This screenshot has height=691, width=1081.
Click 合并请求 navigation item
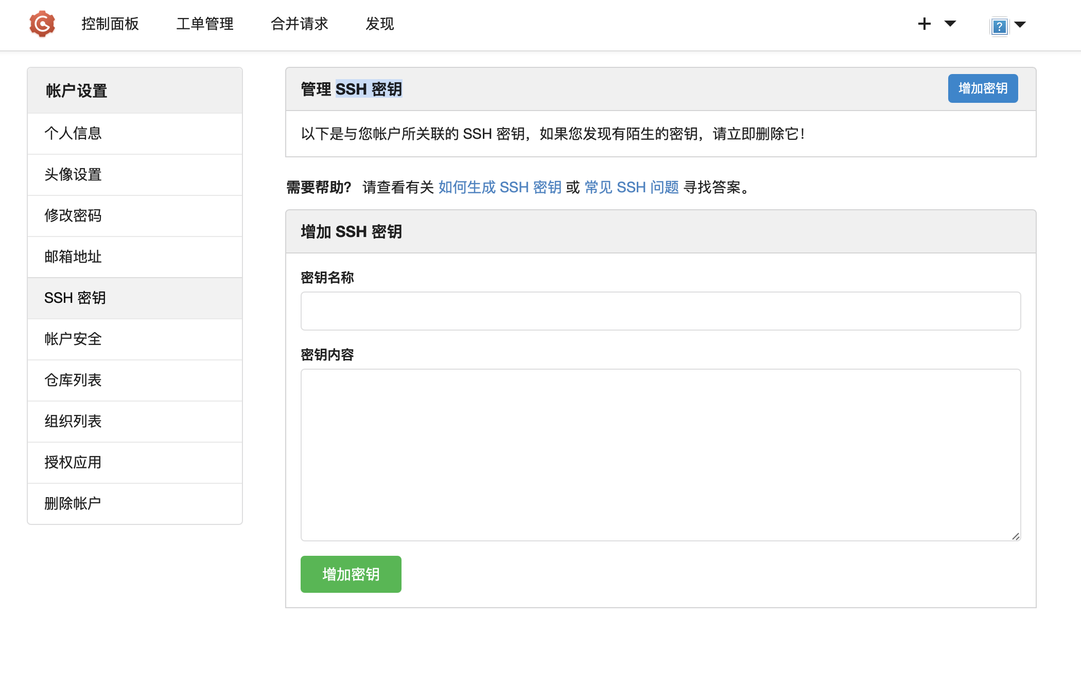[299, 24]
